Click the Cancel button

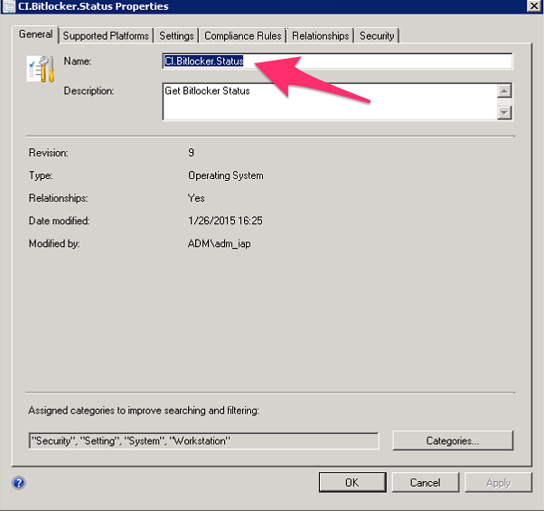pos(426,482)
